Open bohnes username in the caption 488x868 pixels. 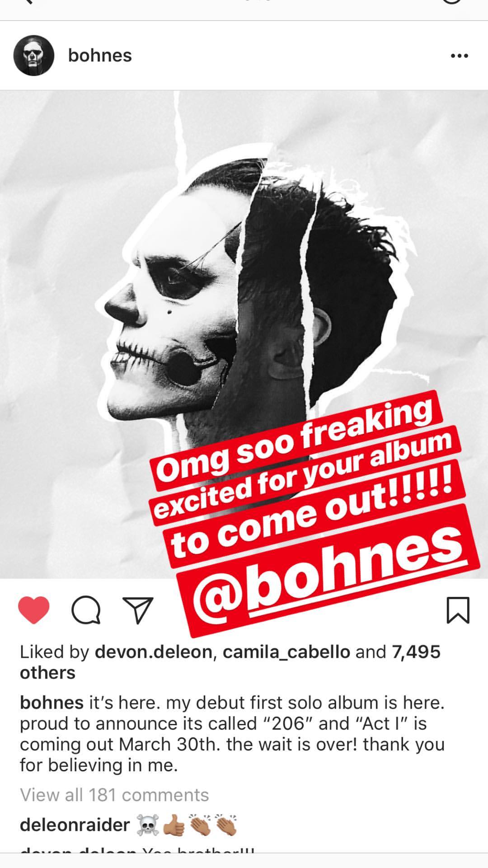(52, 703)
